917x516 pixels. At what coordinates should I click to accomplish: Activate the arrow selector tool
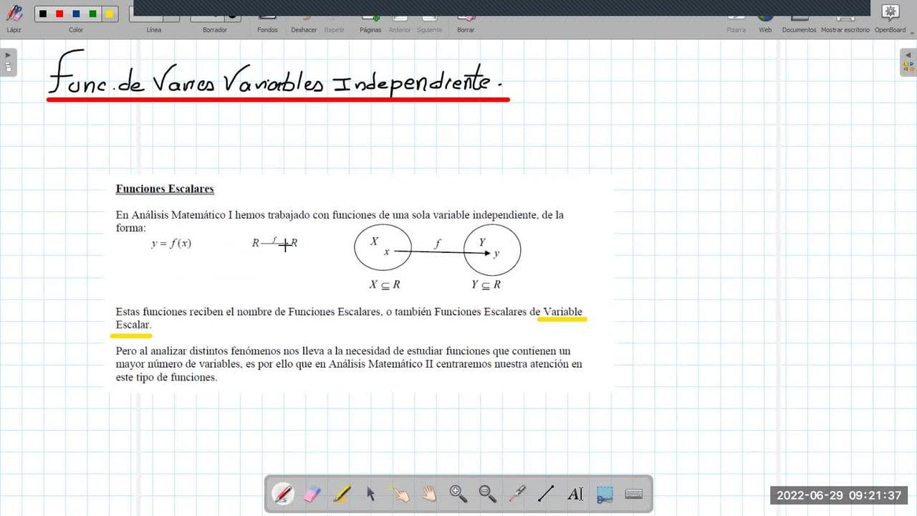pyautogui.click(x=371, y=494)
